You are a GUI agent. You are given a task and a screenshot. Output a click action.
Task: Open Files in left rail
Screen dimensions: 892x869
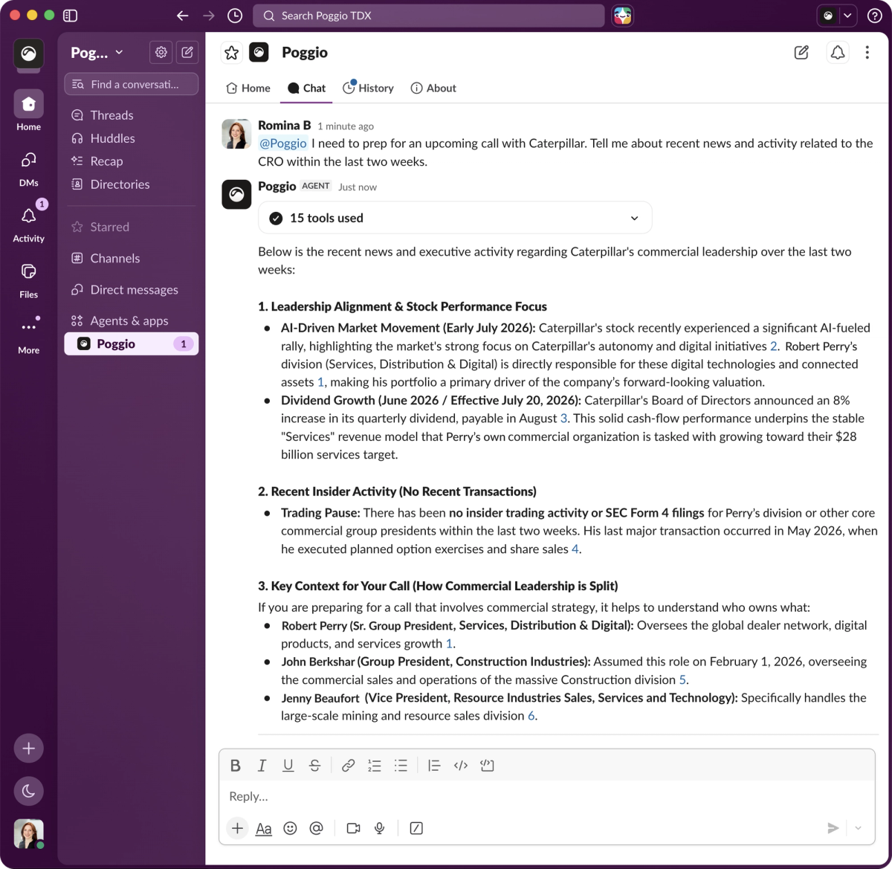[x=29, y=280]
